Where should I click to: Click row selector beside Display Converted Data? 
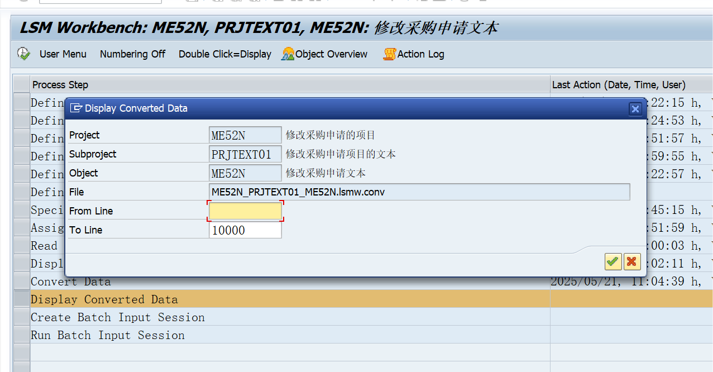tap(21, 299)
